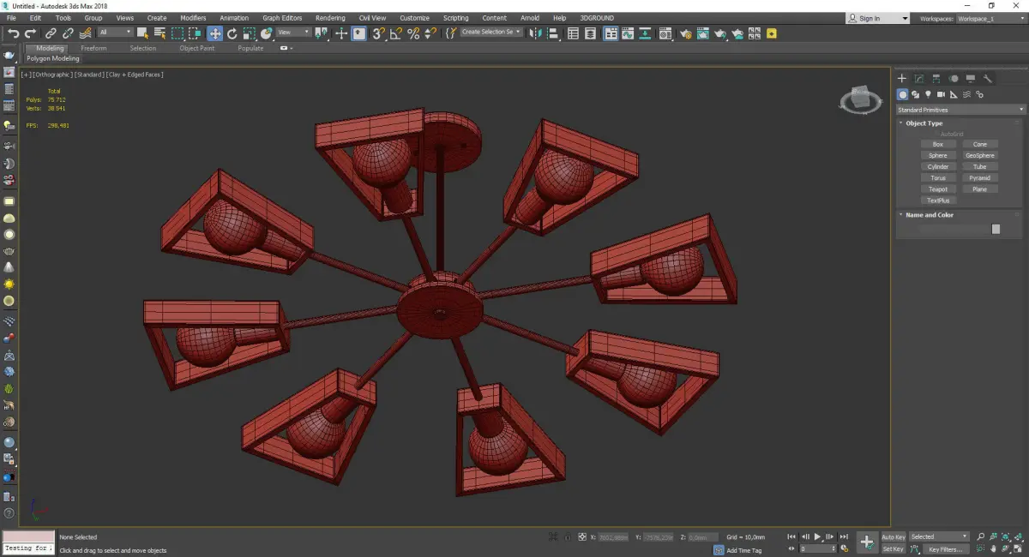1029x557 pixels.
Task: Click the Unlink Selection icon
Action: tap(68, 33)
